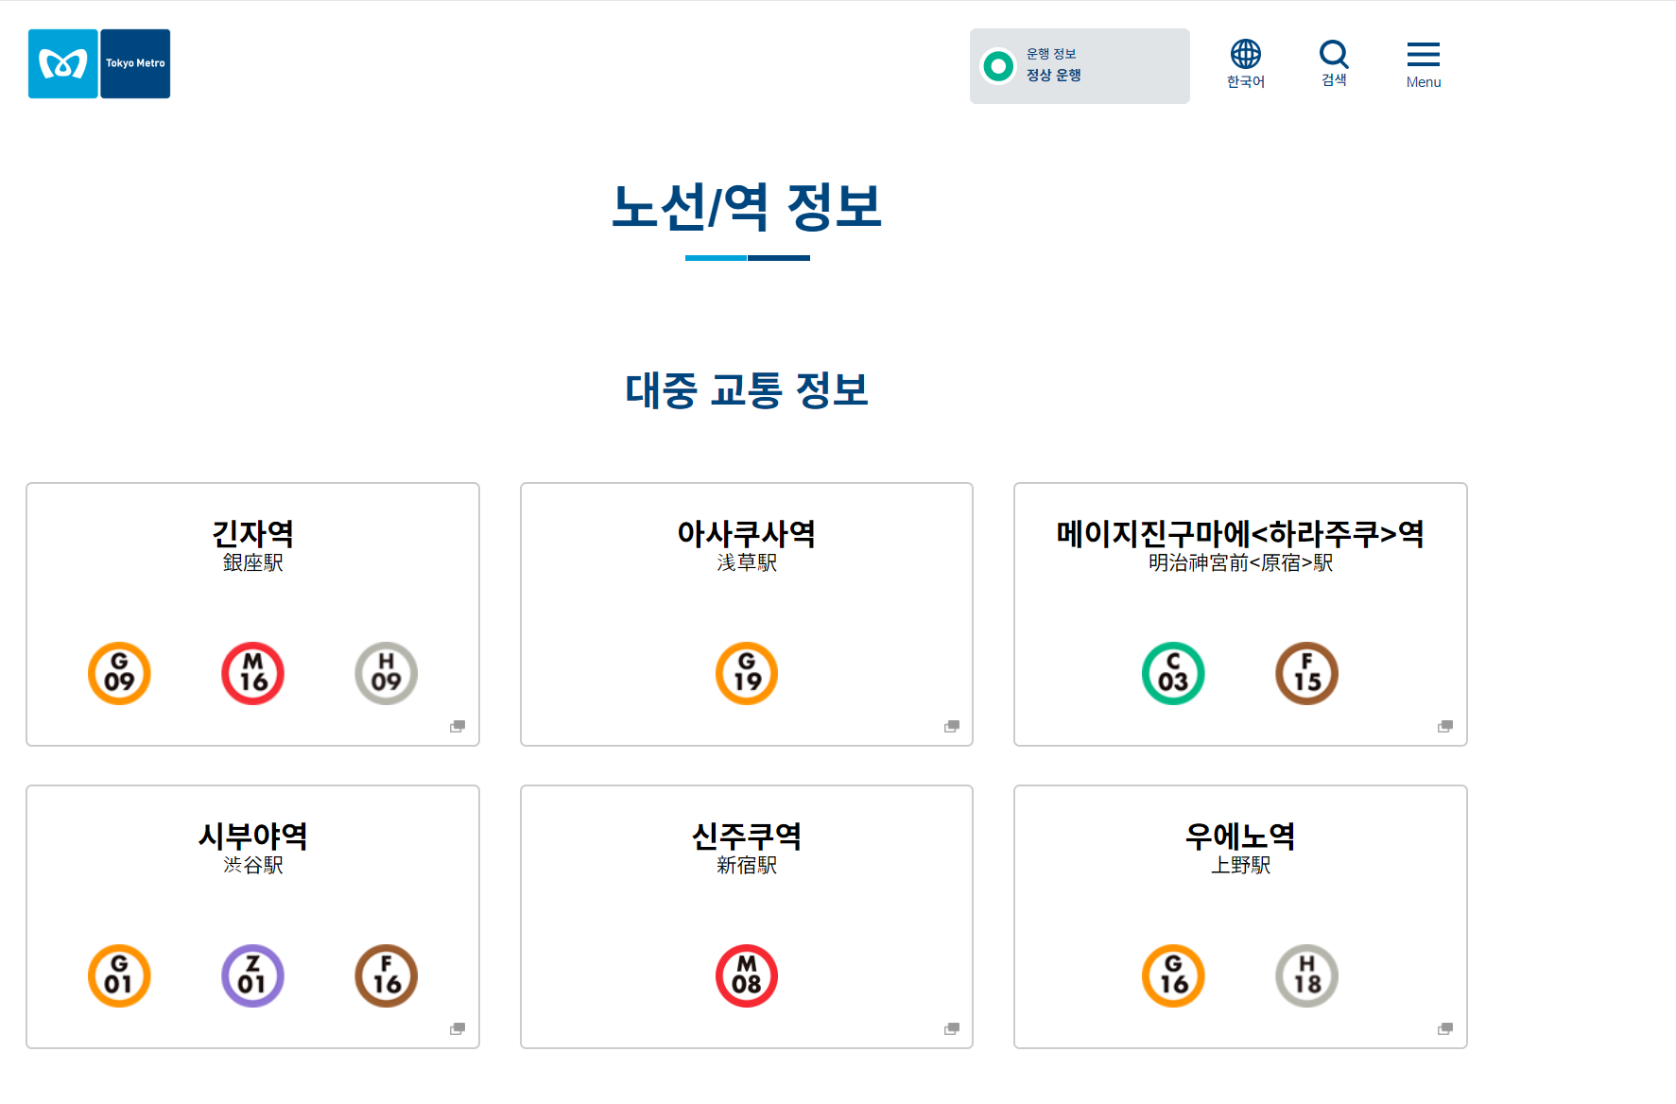Open the 긴자역 station card
Image resolution: width=1676 pixels, height=1104 pixels.
pyautogui.click(x=252, y=614)
